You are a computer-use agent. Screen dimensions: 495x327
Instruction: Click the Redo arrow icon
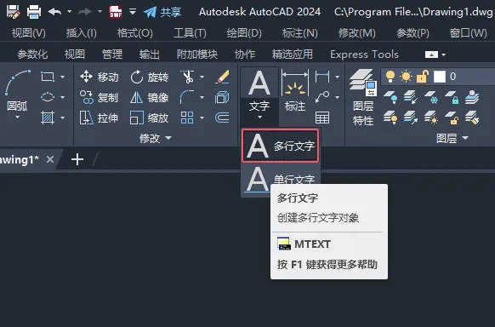[85, 12]
